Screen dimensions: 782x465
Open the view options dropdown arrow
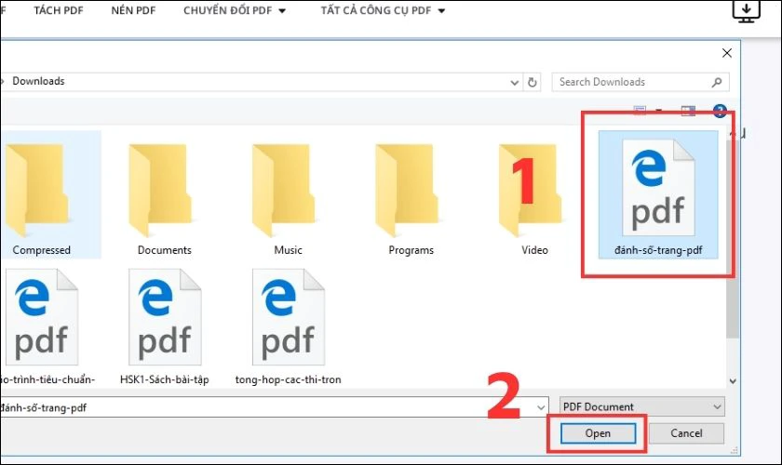pyautogui.click(x=659, y=112)
